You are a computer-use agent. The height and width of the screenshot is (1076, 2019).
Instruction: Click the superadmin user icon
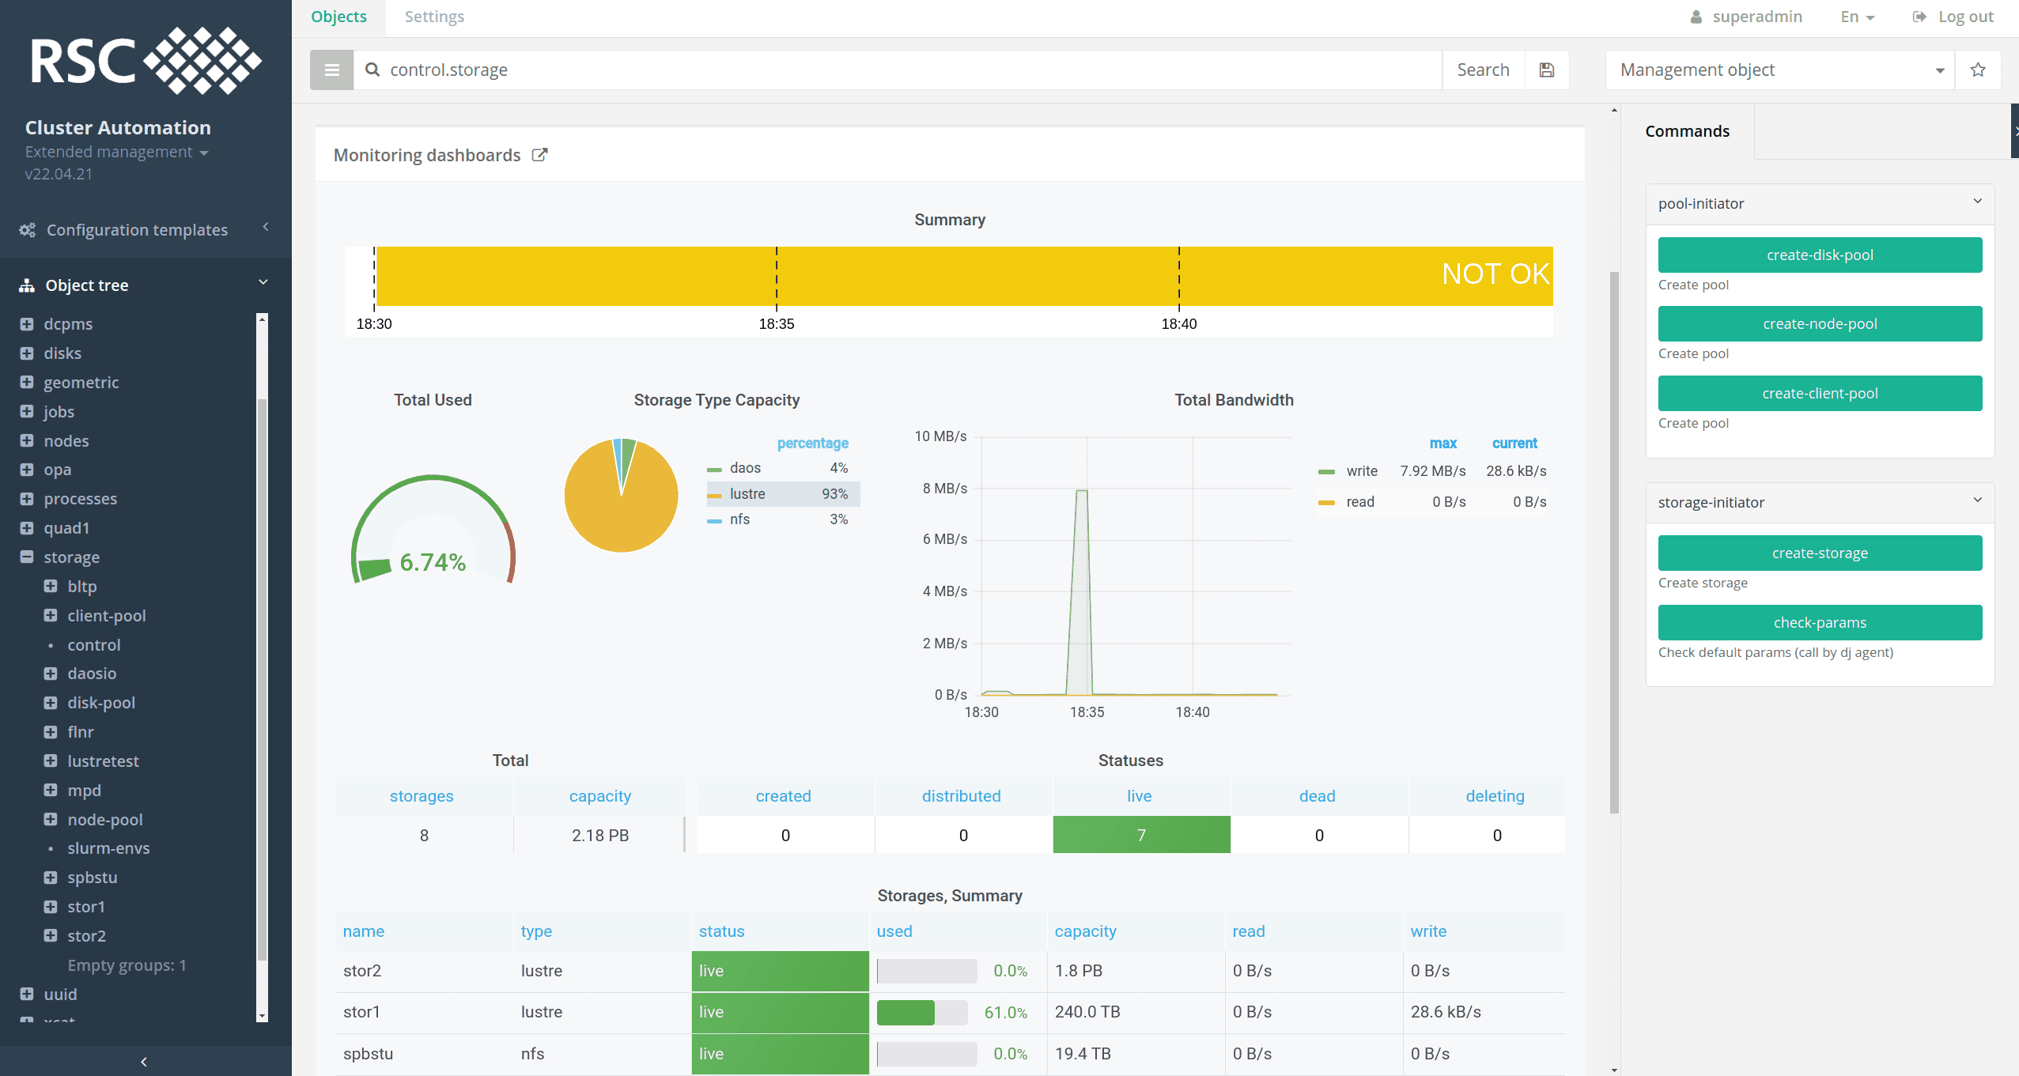[x=1697, y=16]
